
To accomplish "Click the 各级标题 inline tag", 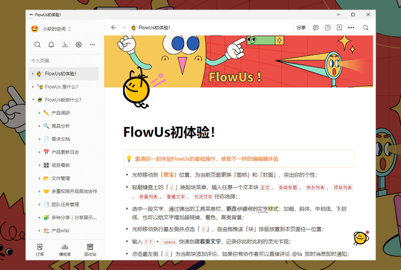I will 288,188.
